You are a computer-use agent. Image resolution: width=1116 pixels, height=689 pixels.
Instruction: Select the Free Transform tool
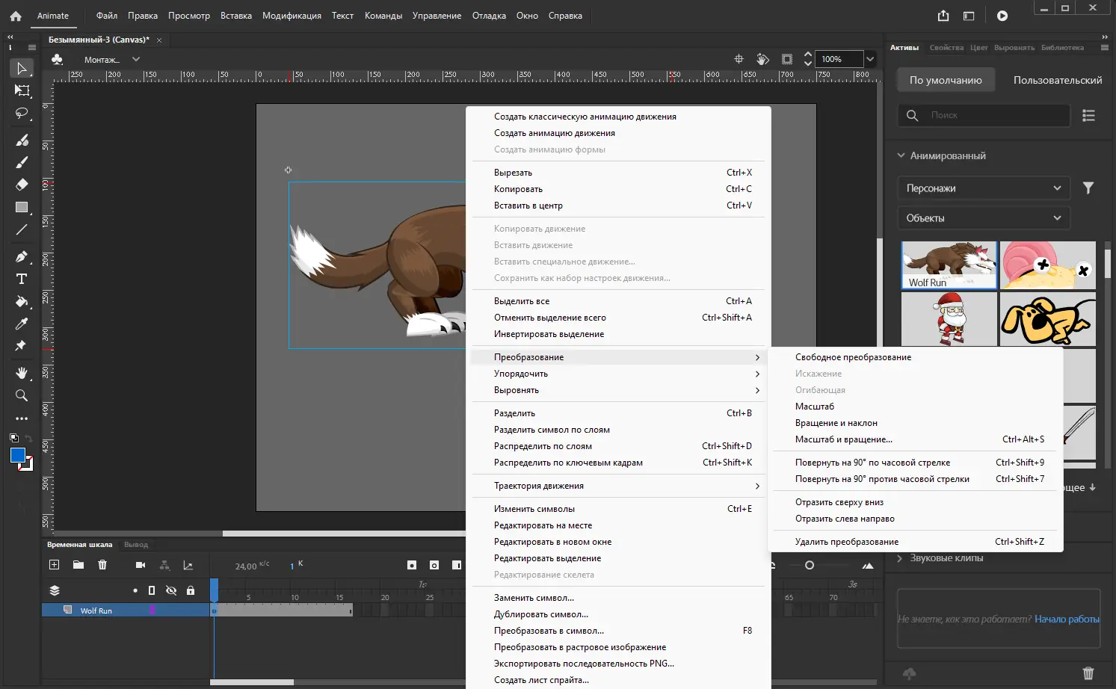[x=22, y=90]
